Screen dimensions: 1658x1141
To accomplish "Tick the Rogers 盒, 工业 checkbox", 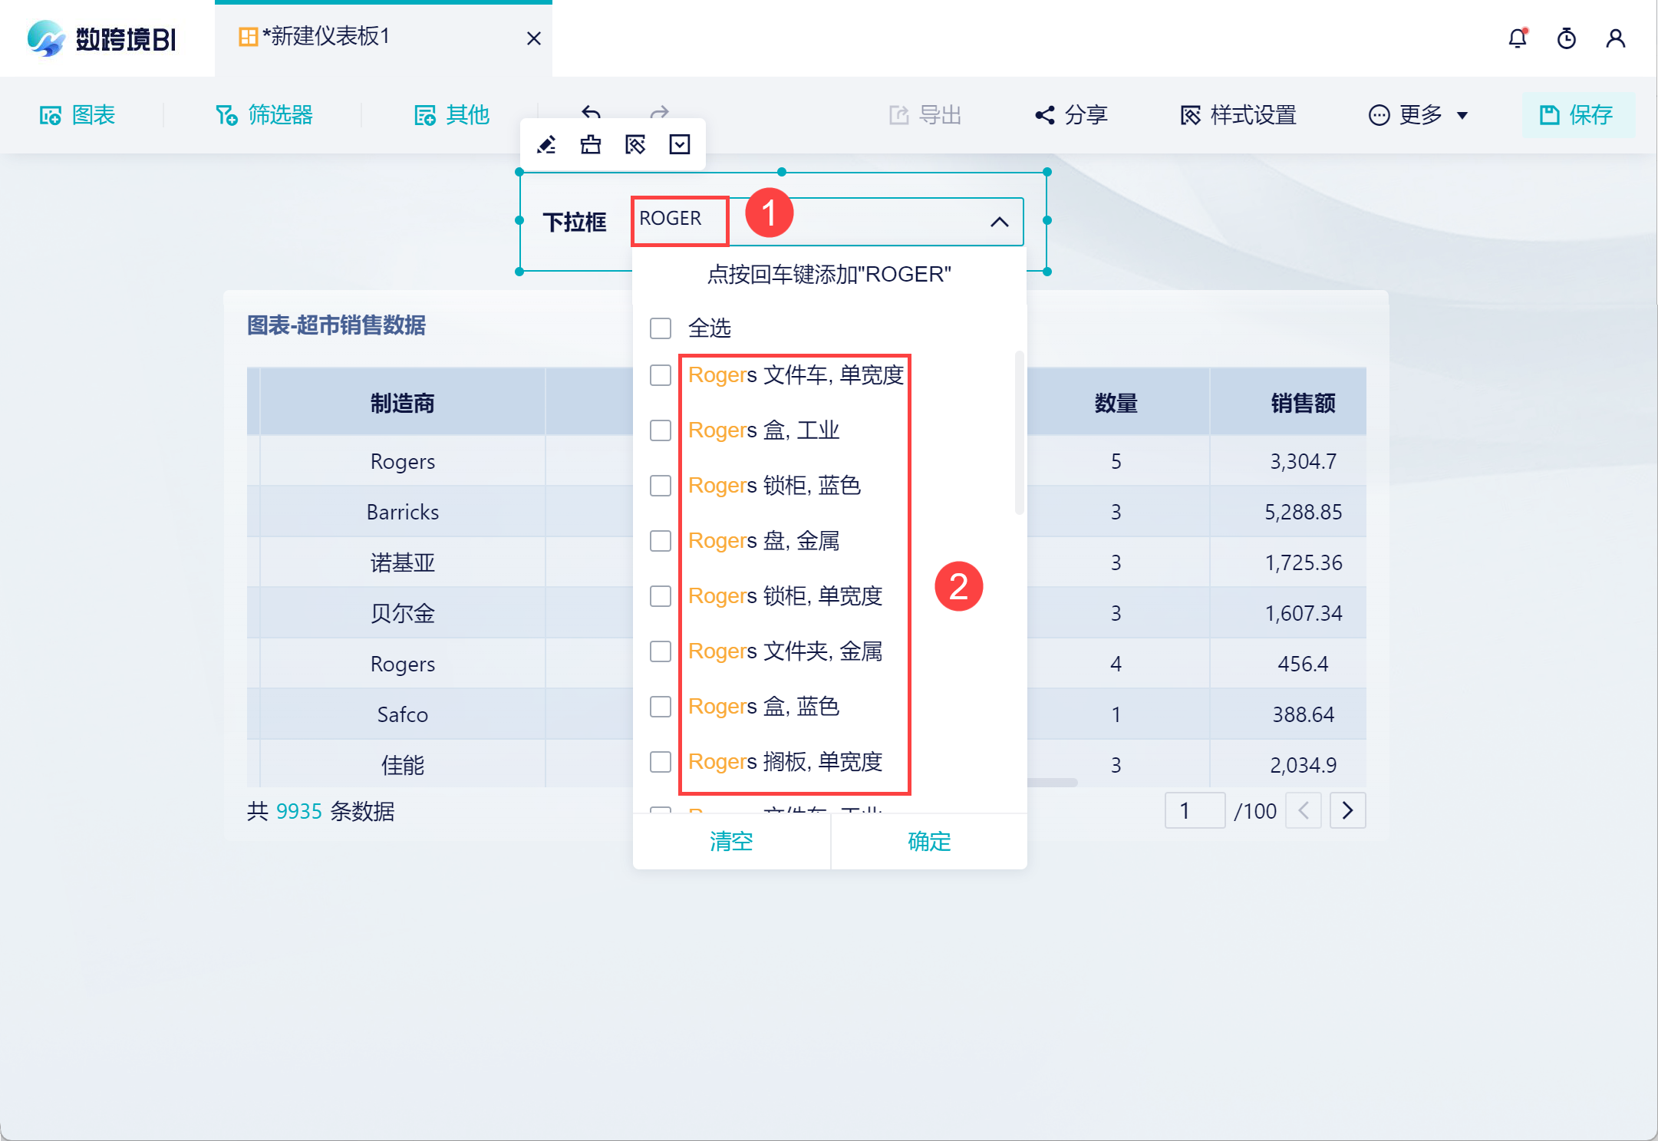I will coord(660,430).
